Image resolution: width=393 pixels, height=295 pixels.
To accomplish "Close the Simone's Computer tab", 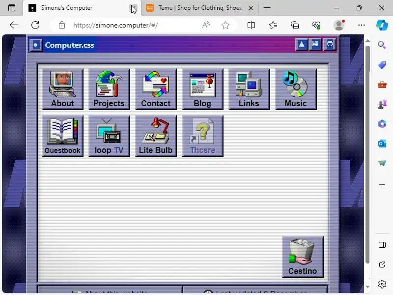I will [134, 8].
